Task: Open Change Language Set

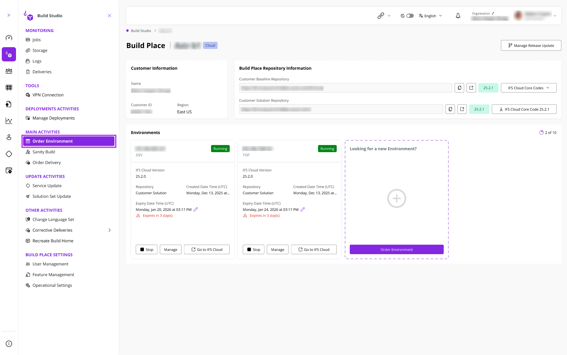Action: click(53, 219)
